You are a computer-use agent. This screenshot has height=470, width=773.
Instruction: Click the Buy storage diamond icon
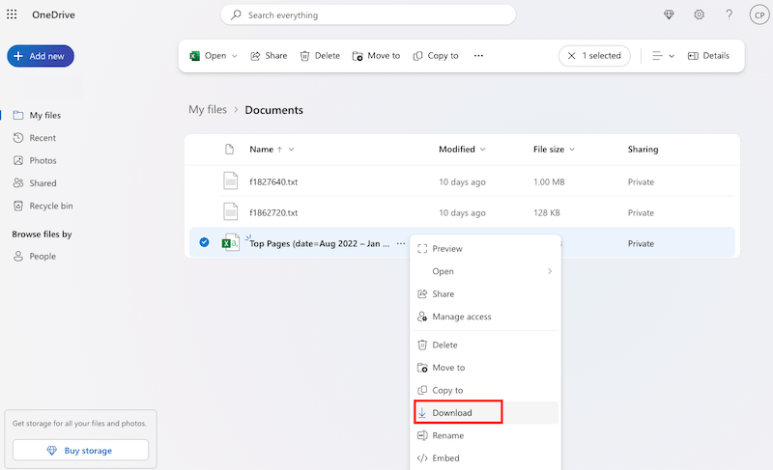point(52,451)
